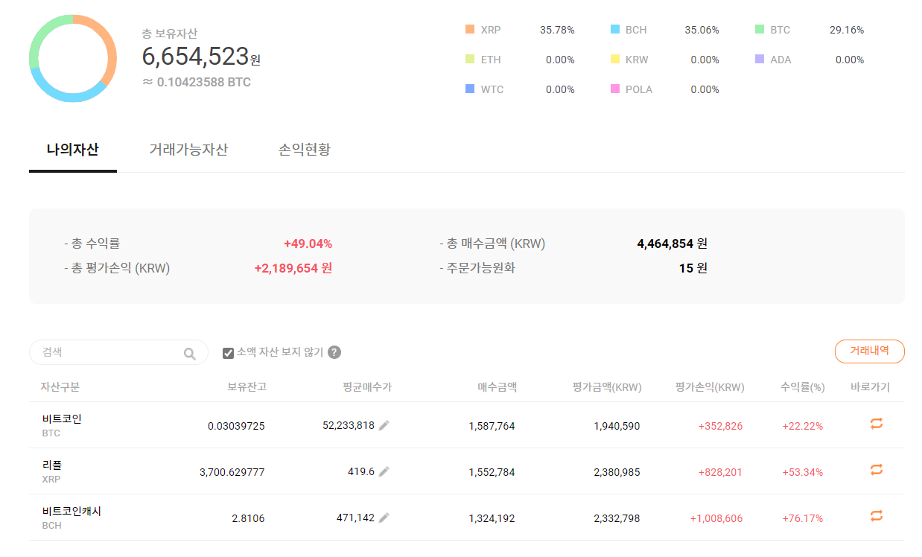Click BCH balance 2.8106
Viewport: 922px width, 557px height.
click(x=248, y=518)
